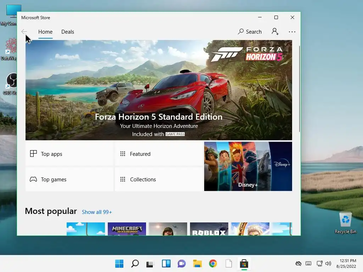The width and height of the screenshot is (363, 272).
Task: Switch to the Home tab
Action: click(45, 32)
